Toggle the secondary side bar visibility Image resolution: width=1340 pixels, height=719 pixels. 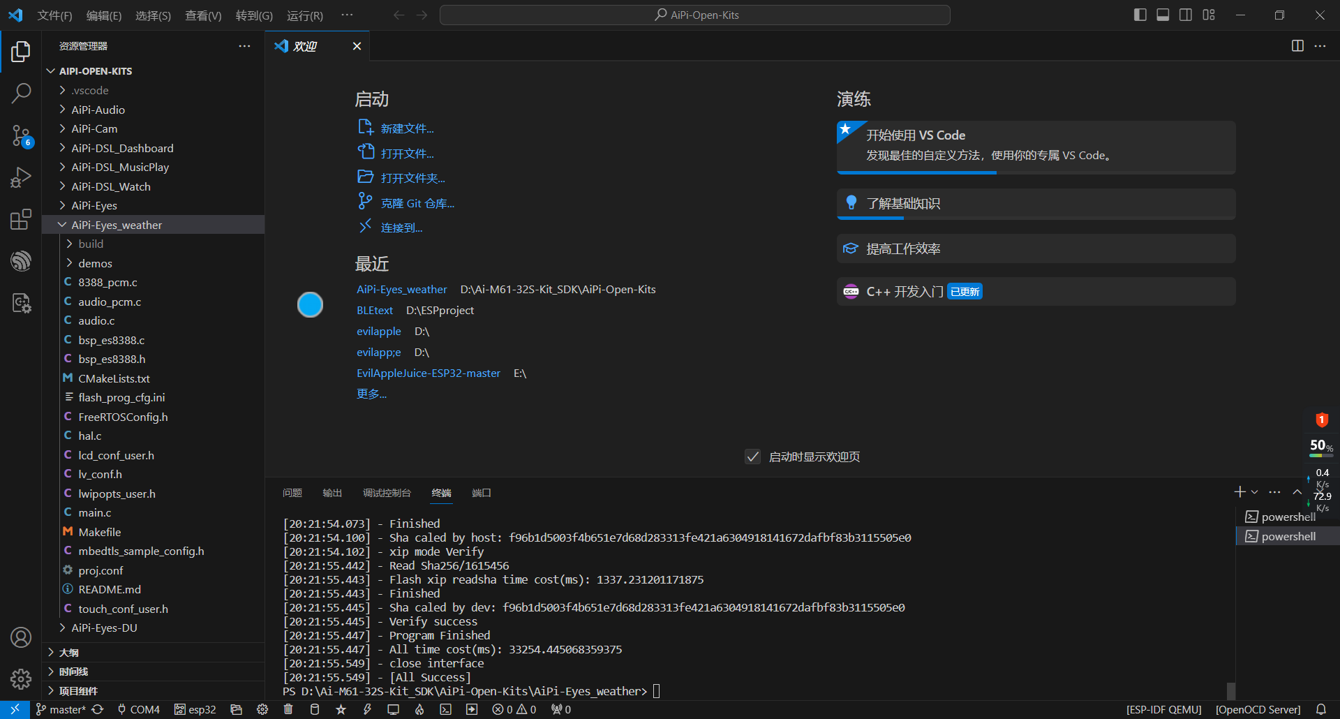1186,15
